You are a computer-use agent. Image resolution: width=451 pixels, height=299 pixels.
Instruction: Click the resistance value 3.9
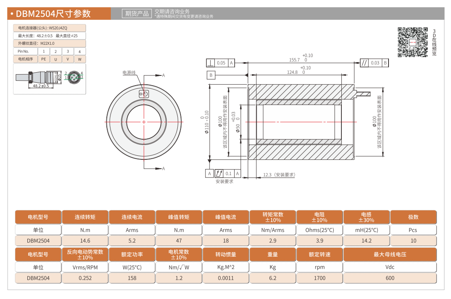coord(320,241)
